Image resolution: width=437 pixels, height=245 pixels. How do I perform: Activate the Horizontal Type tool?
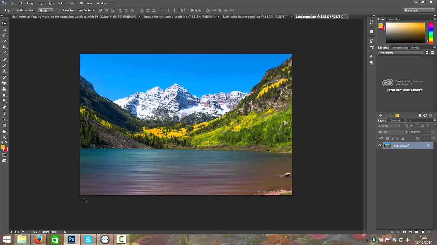[x=4, y=113]
